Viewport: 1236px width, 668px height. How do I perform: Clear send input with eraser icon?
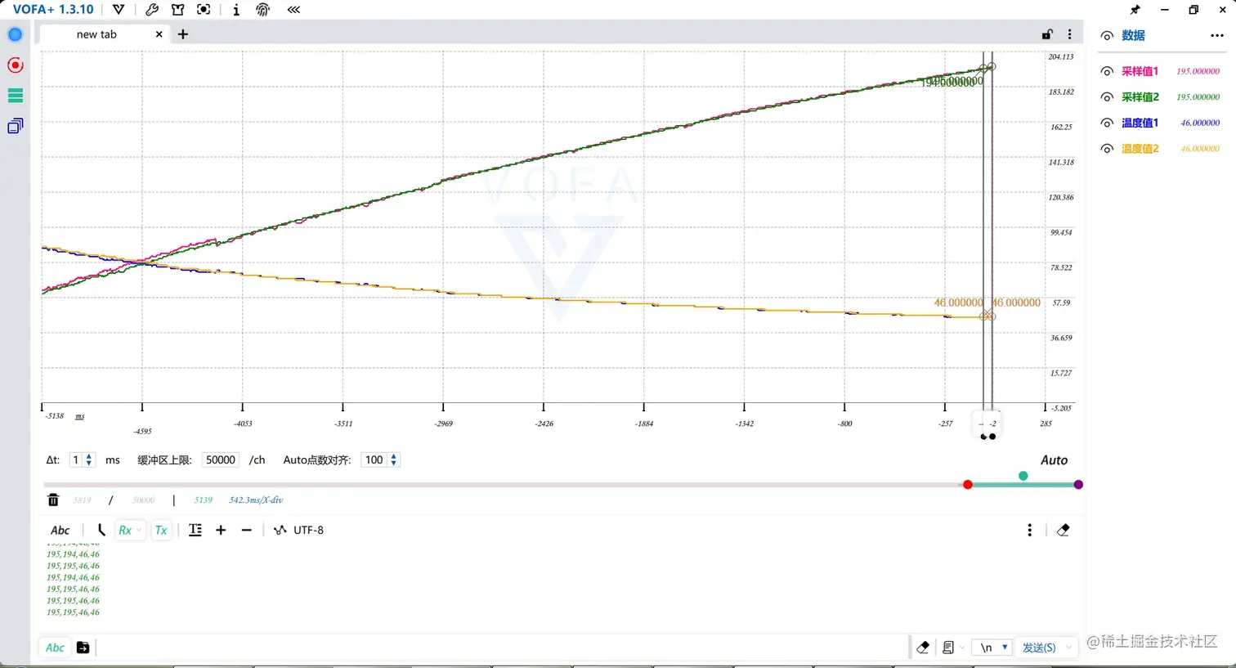click(x=923, y=648)
